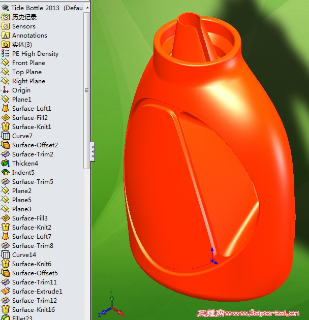
Task: Click the feature tree scroll up arrow
Action: click(87, 8)
